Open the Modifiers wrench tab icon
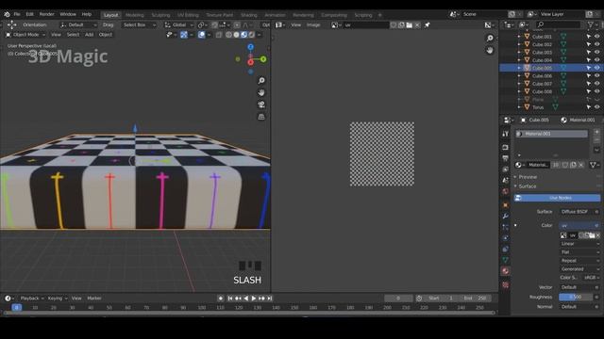Image resolution: width=604 pixels, height=339 pixels. pyautogui.click(x=506, y=216)
